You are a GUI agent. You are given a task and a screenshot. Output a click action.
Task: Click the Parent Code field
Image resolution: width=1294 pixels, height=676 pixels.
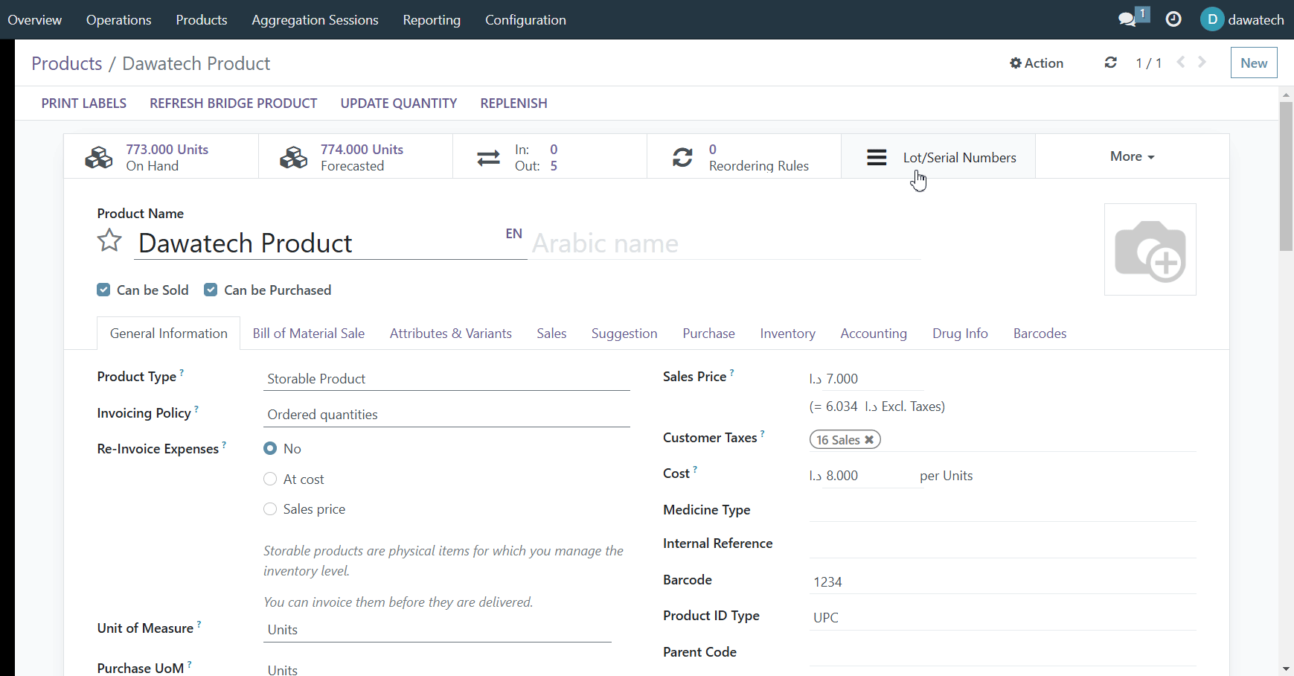click(x=1002, y=654)
